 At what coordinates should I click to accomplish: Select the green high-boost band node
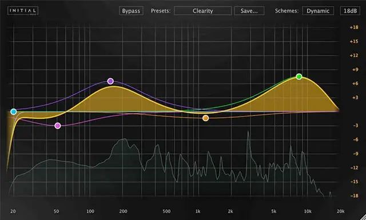(x=299, y=77)
